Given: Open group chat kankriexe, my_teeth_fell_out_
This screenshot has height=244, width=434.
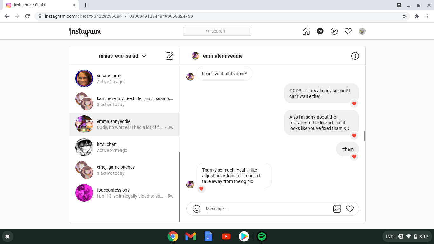Looking at the screenshot, I should pyautogui.click(x=124, y=101).
